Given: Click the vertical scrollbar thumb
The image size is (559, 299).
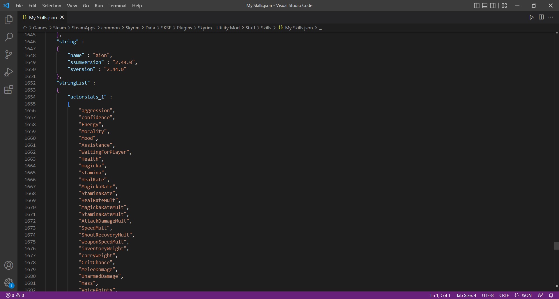Looking at the screenshot, I should point(556,246).
